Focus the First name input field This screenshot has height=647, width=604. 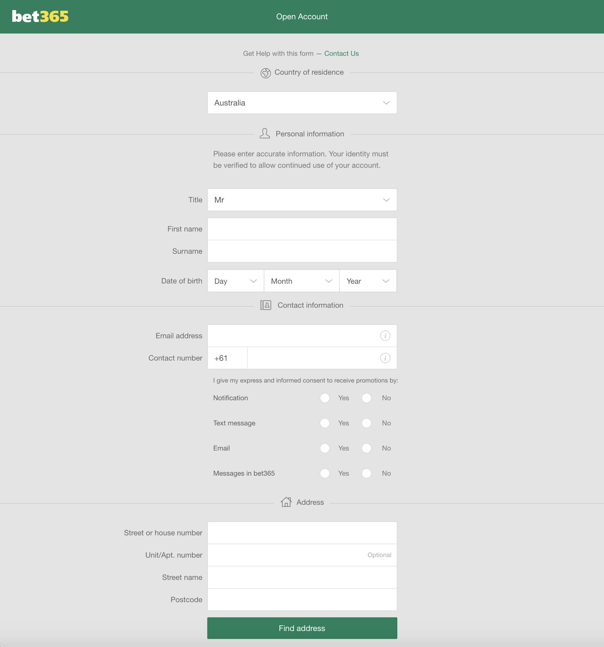(302, 229)
